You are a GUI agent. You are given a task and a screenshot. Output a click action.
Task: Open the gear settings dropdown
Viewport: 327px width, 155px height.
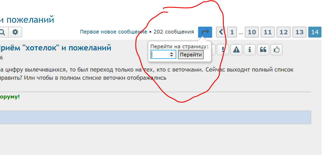(15, 32)
